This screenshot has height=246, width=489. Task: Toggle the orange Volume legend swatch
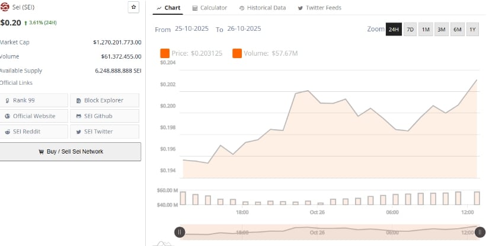(x=237, y=54)
